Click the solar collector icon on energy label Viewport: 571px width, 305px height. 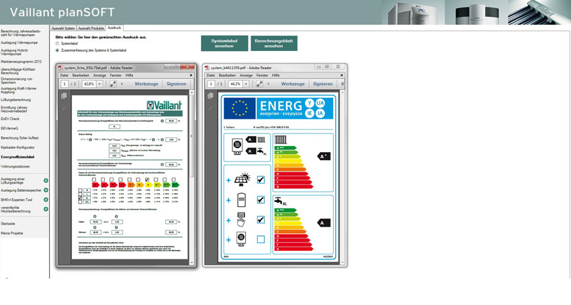[x=242, y=180]
